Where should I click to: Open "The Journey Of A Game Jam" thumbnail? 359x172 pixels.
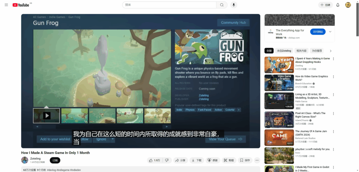279,138
